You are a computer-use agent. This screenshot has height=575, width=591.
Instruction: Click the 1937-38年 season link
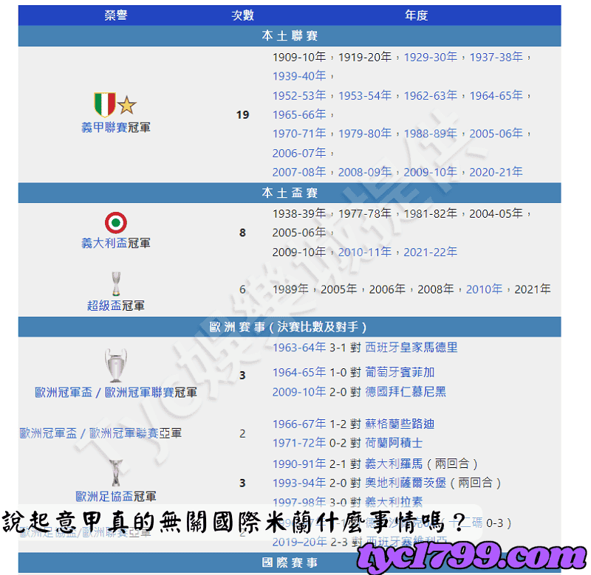click(496, 57)
